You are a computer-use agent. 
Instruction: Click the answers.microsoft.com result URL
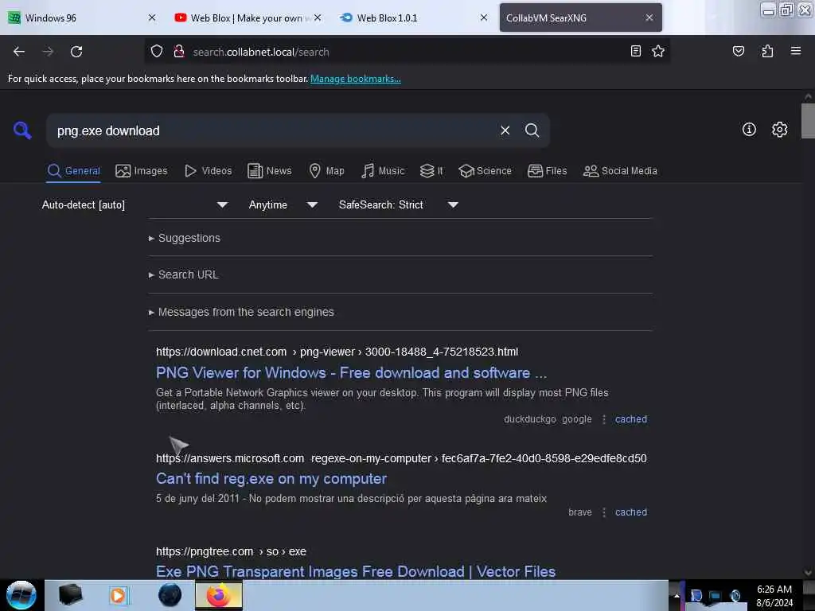click(x=401, y=459)
